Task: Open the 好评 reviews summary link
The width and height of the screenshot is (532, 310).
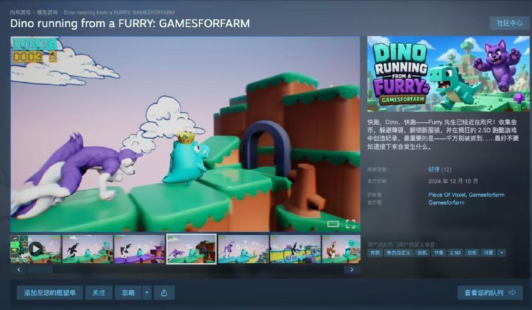Action: point(434,169)
